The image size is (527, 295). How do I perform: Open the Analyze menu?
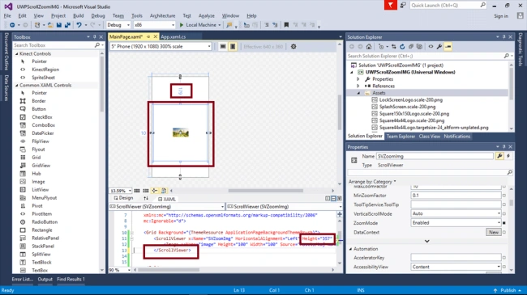[207, 15]
